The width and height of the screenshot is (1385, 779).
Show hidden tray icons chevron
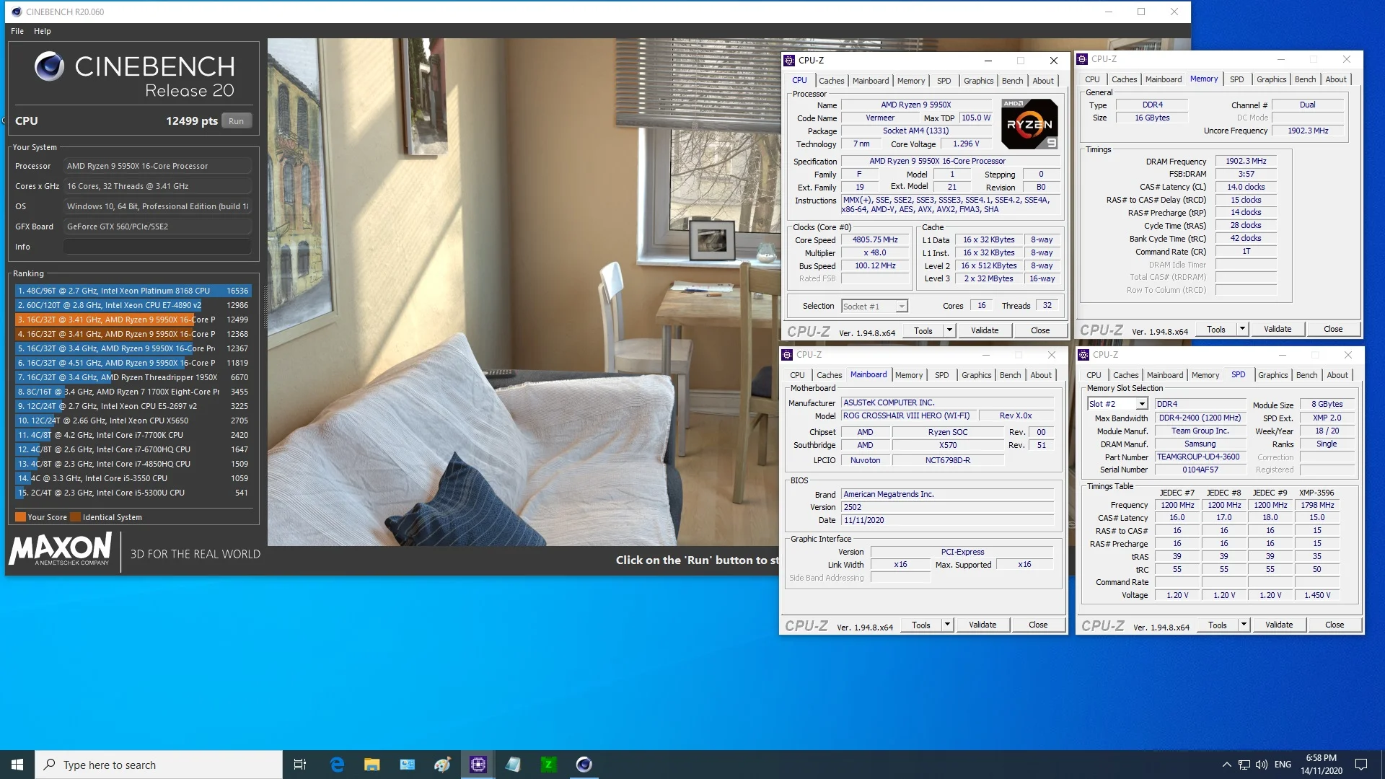1226,765
